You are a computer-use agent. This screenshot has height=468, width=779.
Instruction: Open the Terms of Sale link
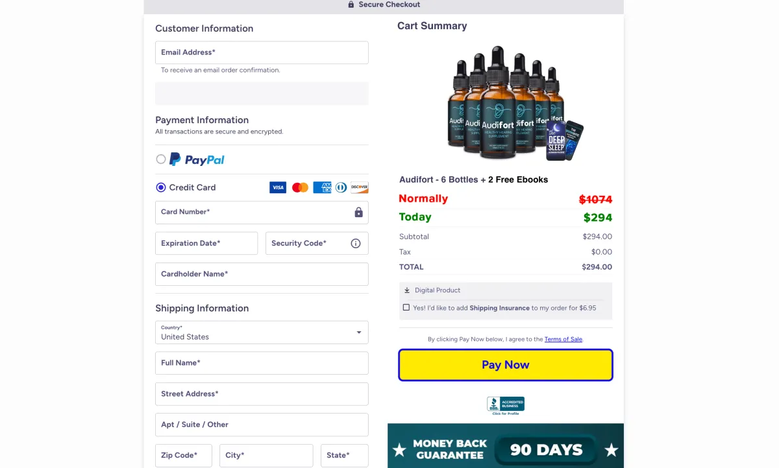pyautogui.click(x=563, y=340)
